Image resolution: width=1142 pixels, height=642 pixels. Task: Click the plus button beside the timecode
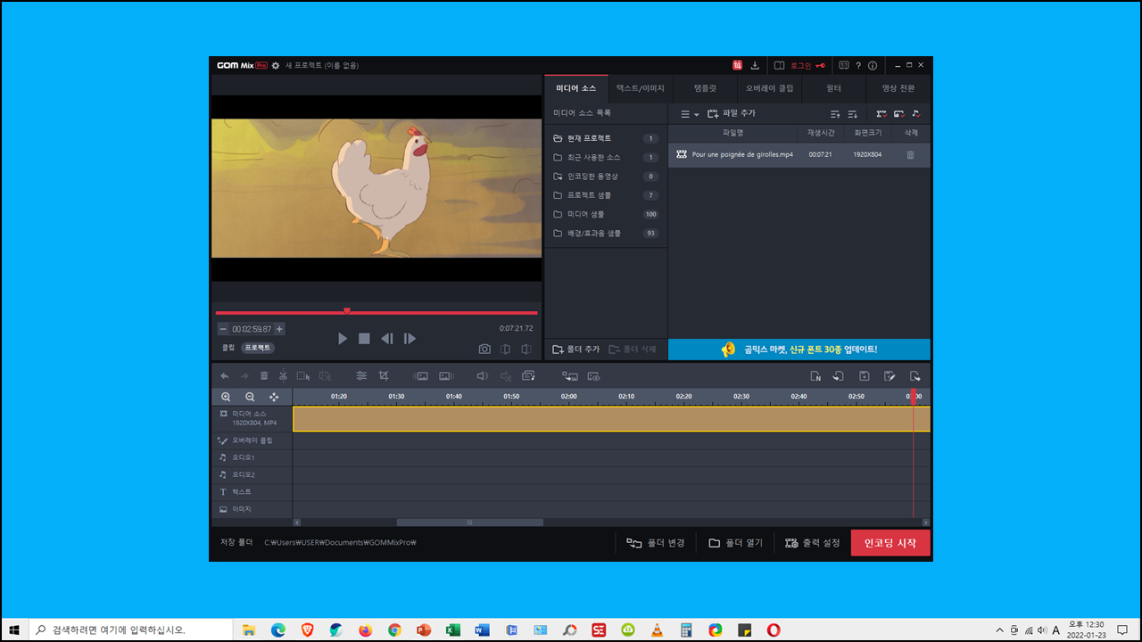pos(279,329)
